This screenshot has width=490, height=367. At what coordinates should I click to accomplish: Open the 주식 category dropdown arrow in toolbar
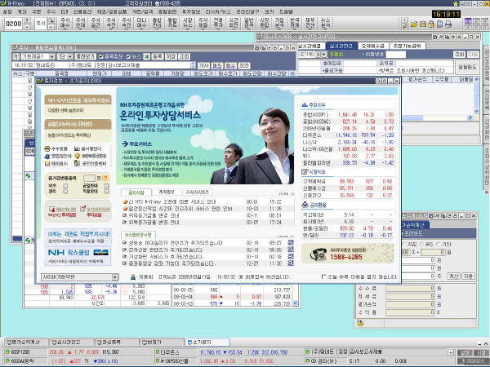click(x=51, y=27)
